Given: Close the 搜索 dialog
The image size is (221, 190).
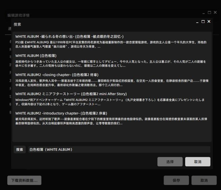Looking at the screenshot, I should [209, 22].
